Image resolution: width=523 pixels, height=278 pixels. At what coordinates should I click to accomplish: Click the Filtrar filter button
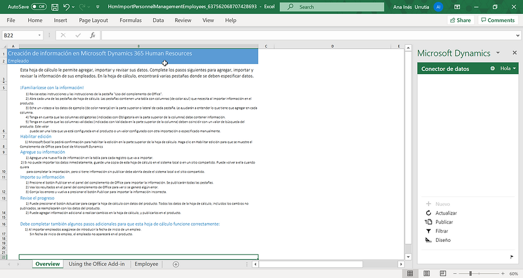[x=437, y=231]
